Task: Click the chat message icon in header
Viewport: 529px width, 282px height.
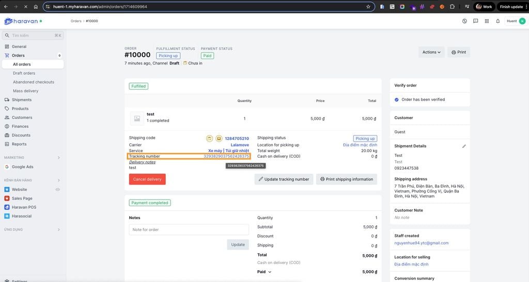Action: (x=475, y=21)
